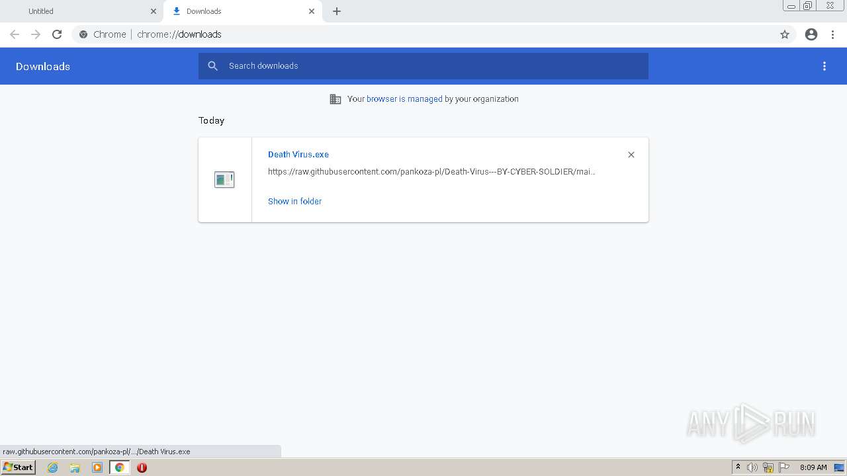Click the search magnifier icon in Downloads
This screenshot has width=847, height=476.
[x=212, y=65]
